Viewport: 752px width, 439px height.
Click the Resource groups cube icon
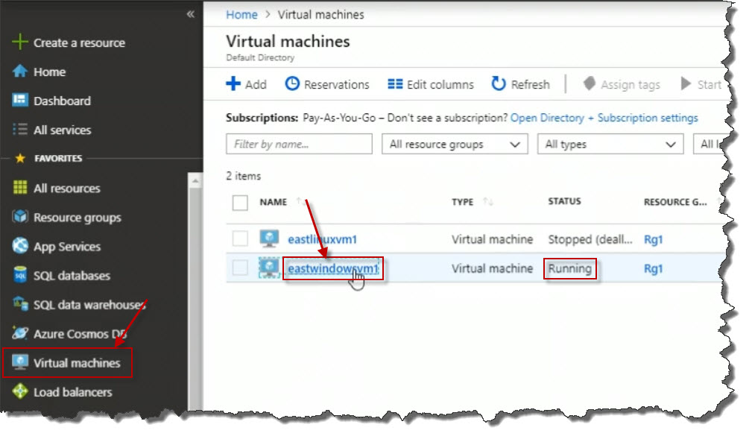(19, 217)
